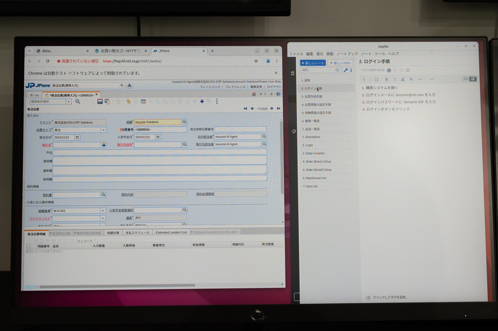Click the save record icon in JPiere toolbar
The image size is (498, 331).
[100, 101]
